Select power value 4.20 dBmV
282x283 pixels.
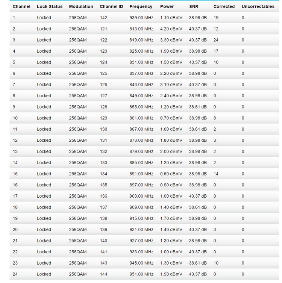click(171, 29)
